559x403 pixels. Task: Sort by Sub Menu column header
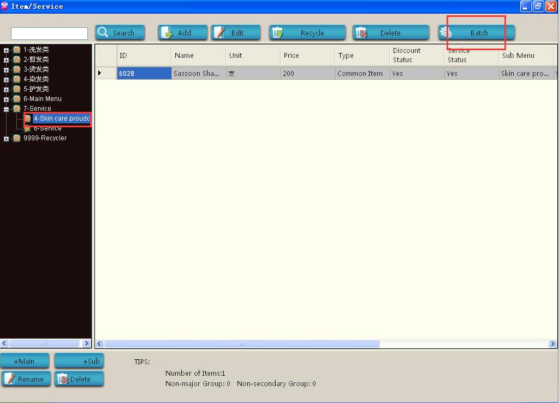click(x=526, y=55)
